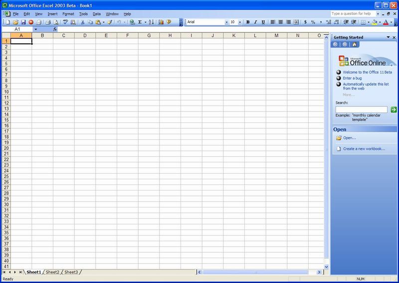The height and width of the screenshot is (283, 399).
Task: Open the Arial font name dropdown
Action: click(x=226, y=22)
